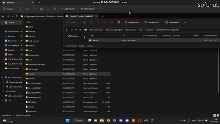220x124 pixels.
Task: Click the File Explorer icon in the taskbar
Action: tap(102, 121)
